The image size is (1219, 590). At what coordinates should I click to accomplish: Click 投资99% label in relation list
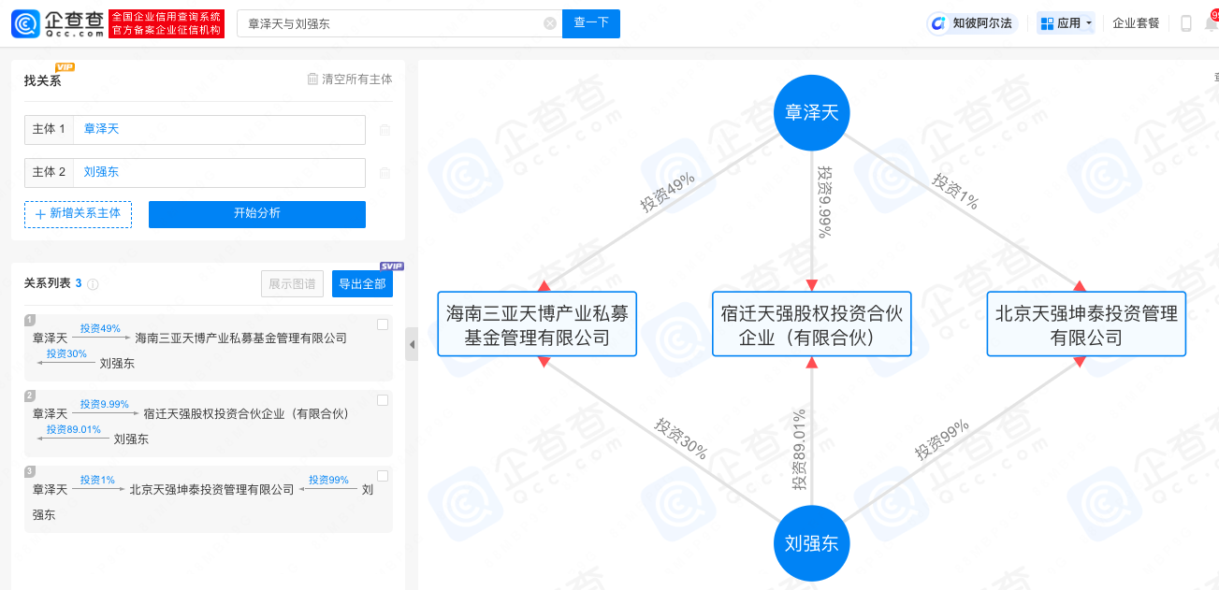[328, 481]
